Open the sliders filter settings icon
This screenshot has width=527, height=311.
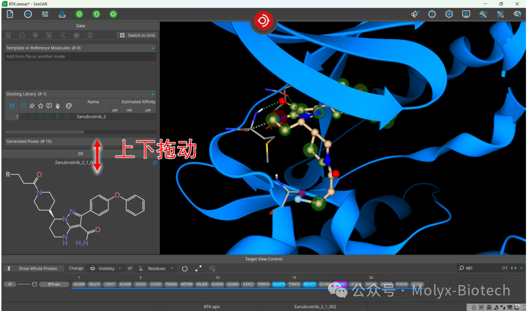click(45, 14)
